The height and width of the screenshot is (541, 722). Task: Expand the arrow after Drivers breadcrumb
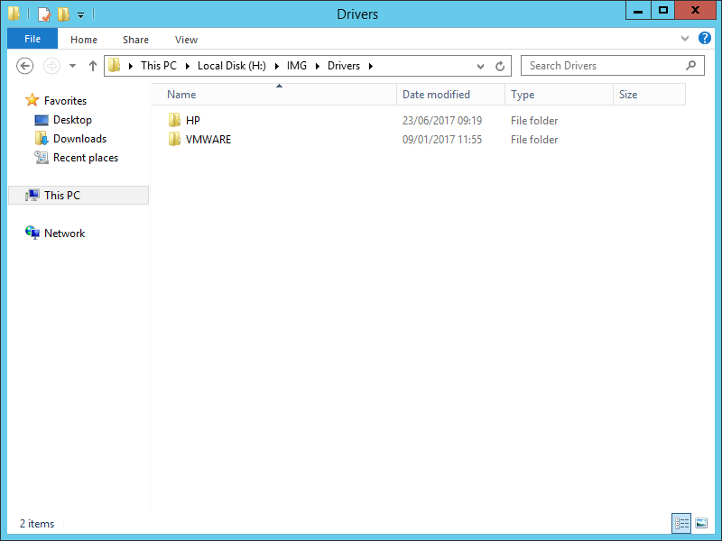tap(371, 66)
